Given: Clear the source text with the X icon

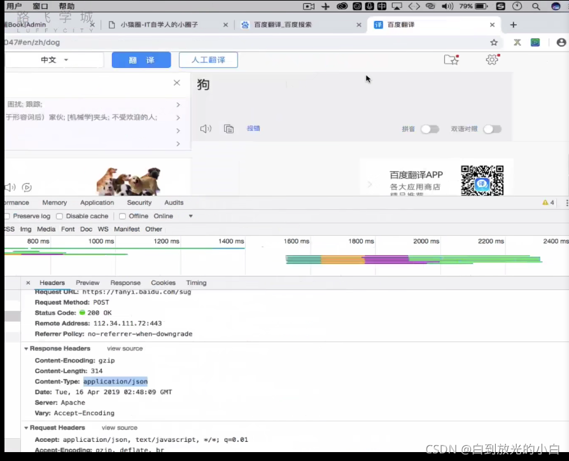Looking at the screenshot, I should 177,83.
